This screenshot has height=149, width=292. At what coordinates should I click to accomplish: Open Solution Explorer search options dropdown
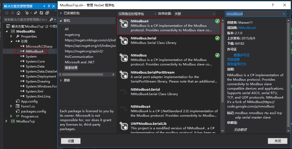click(55, 19)
